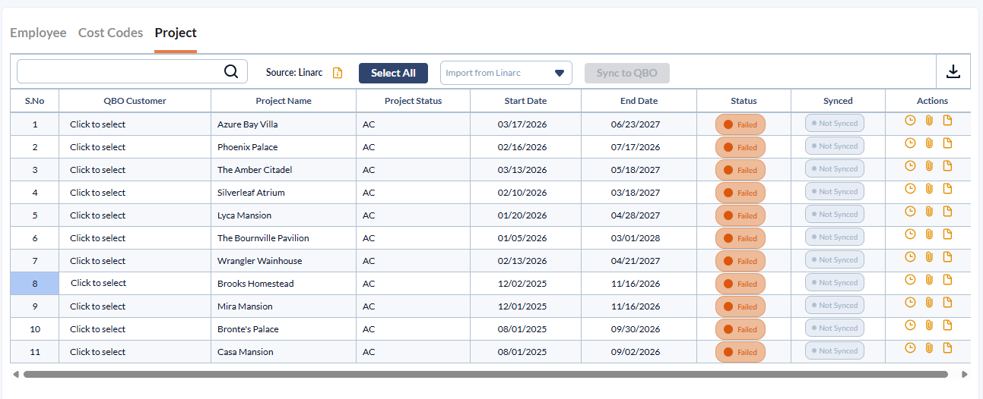Click paperclip icon for The Bournville Pavilion
The width and height of the screenshot is (983, 399).
tap(929, 234)
